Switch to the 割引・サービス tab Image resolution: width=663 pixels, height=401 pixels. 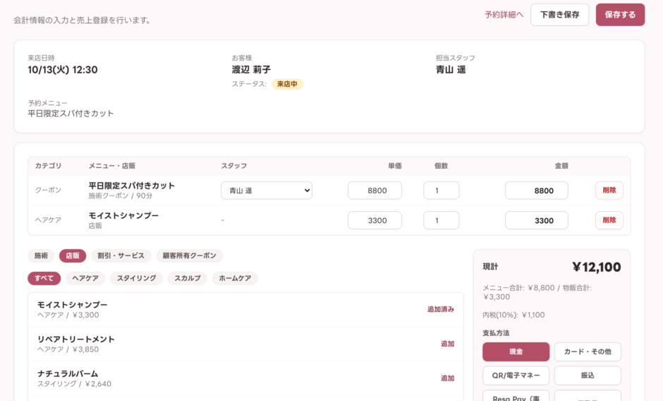tap(121, 256)
